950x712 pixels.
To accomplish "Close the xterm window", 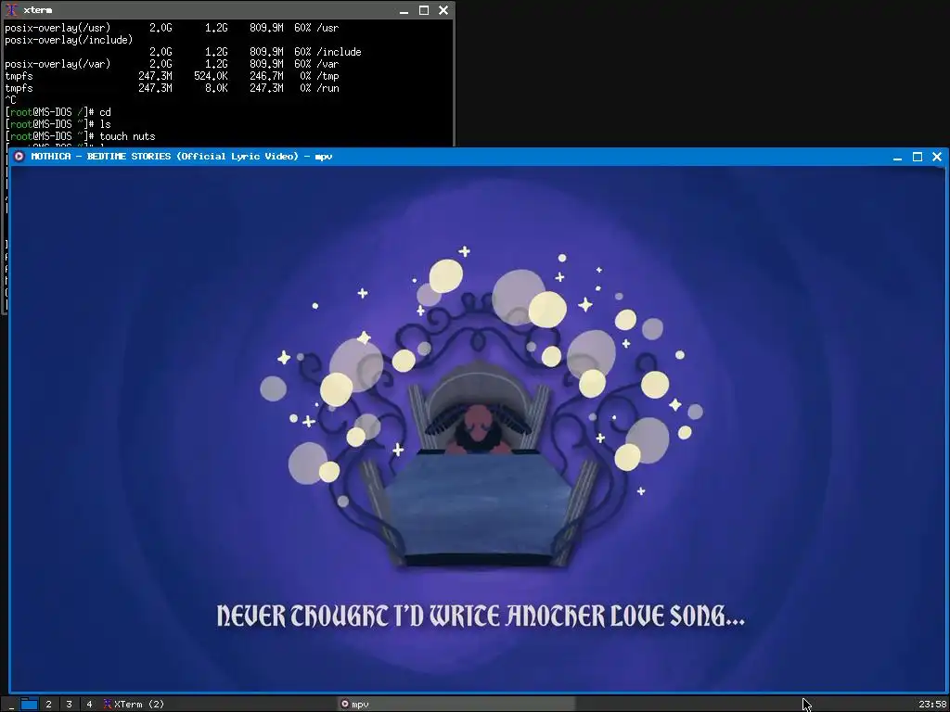I will click(x=443, y=10).
